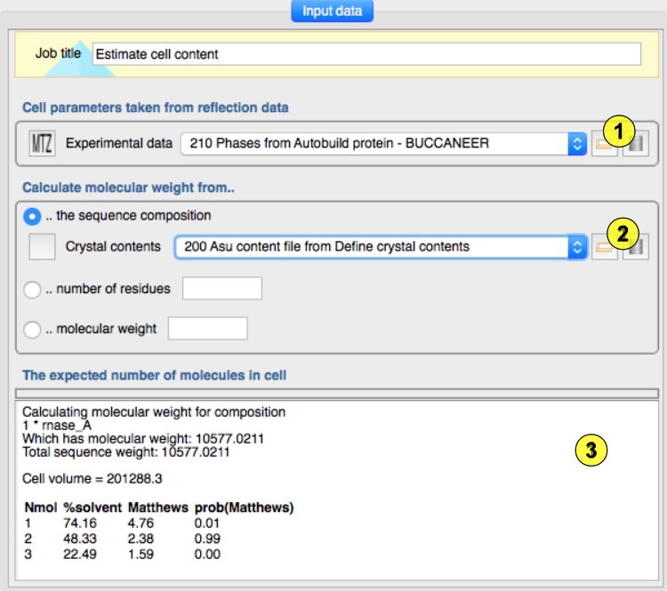Open database icon beside Experimental data
Image resolution: width=667 pixels, height=591 pixels.
[634, 143]
